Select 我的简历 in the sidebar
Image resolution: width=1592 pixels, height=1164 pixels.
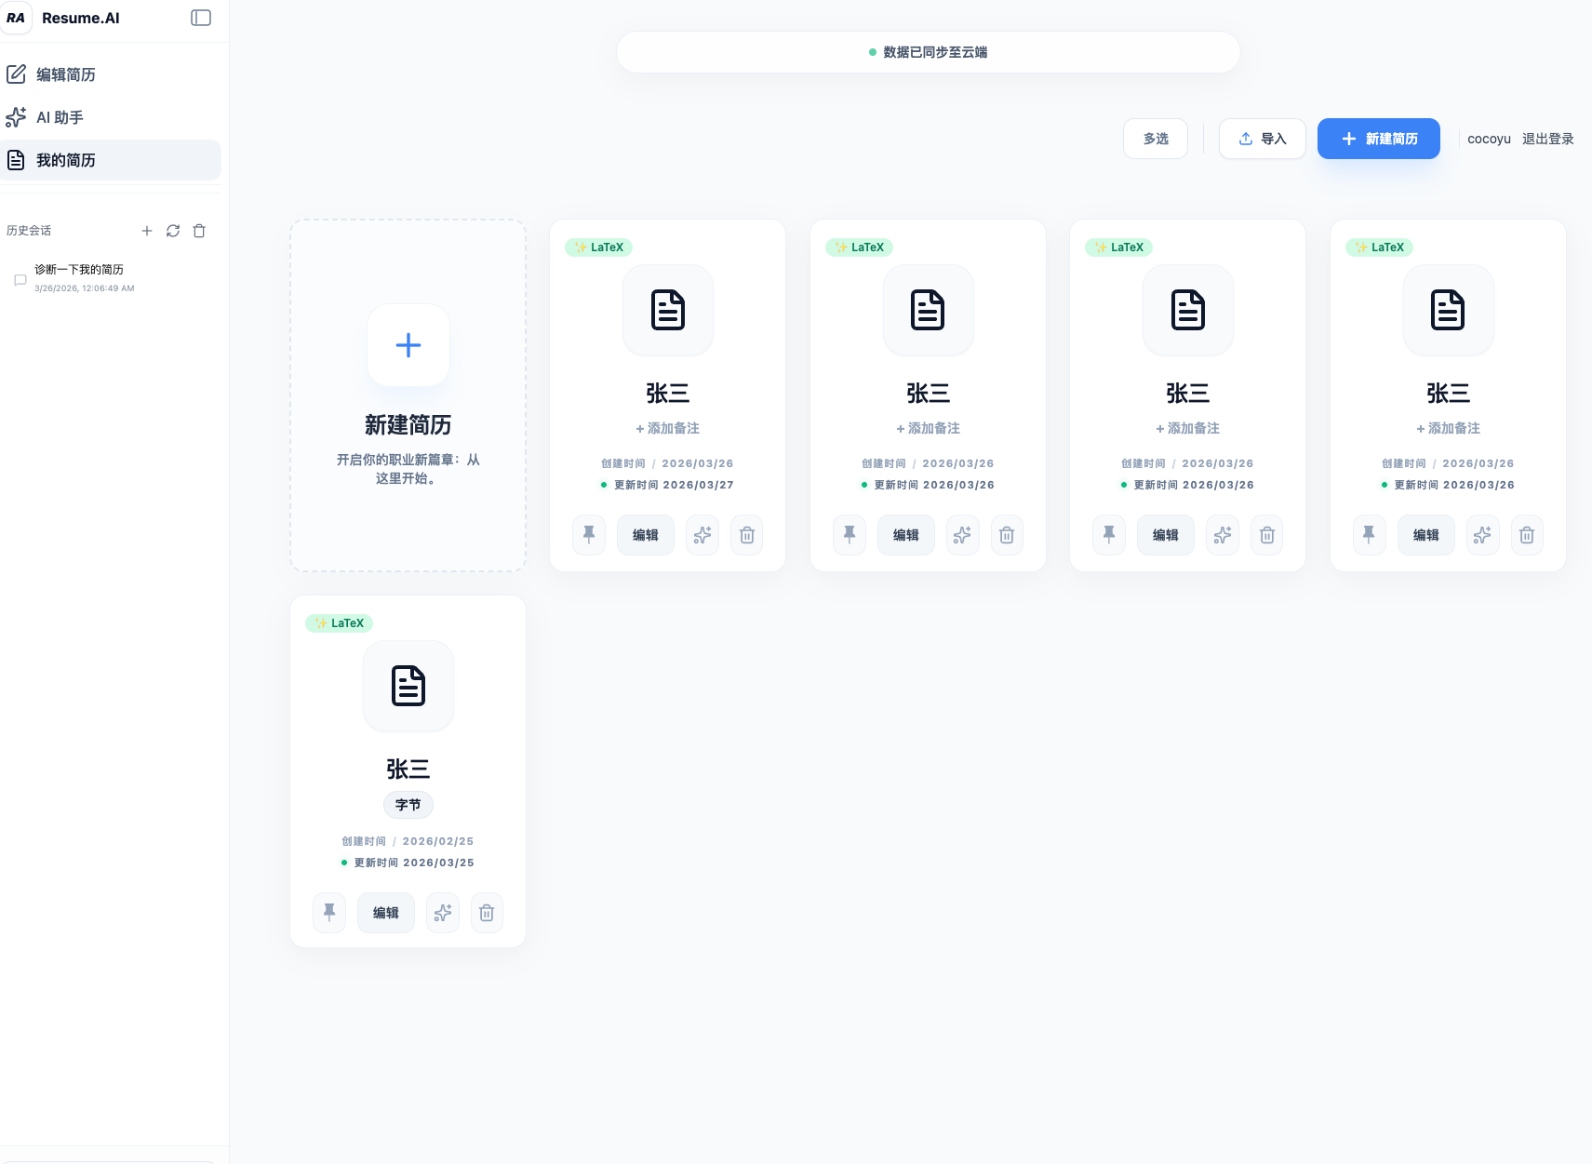tap(65, 160)
